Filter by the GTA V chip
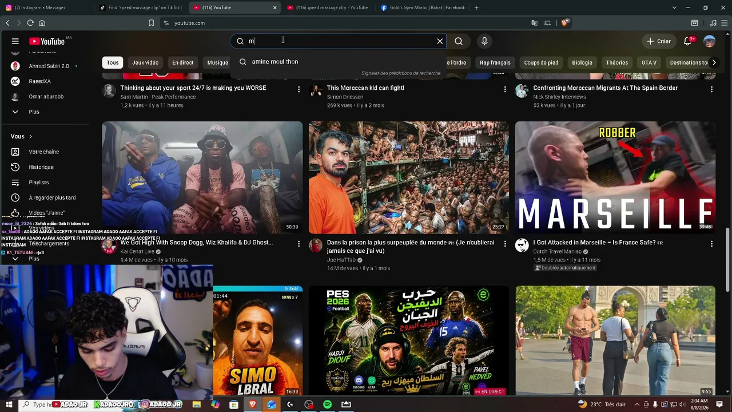 tap(649, 62)
